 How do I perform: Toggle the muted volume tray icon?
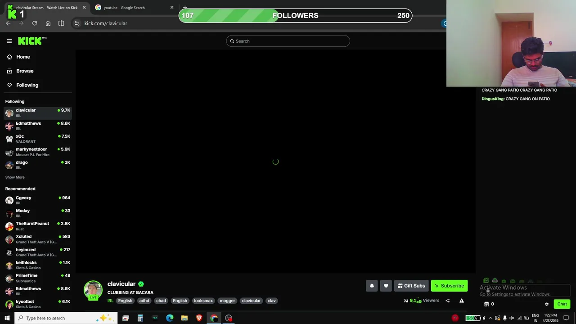[x=512, y=318]
